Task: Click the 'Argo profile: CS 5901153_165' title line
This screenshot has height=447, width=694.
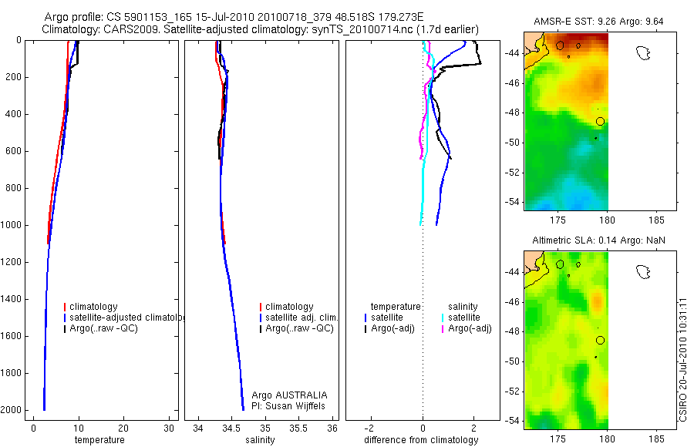Action: [234, 18]
